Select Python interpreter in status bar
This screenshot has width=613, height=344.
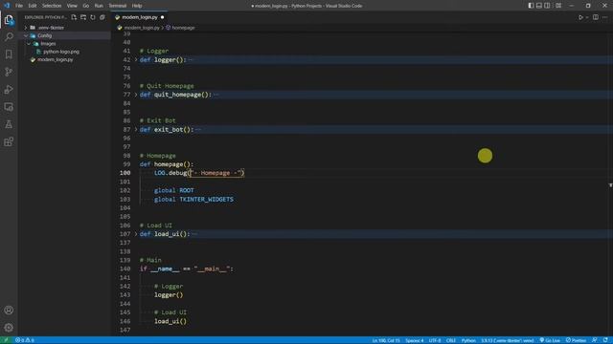tap(507, 340)
